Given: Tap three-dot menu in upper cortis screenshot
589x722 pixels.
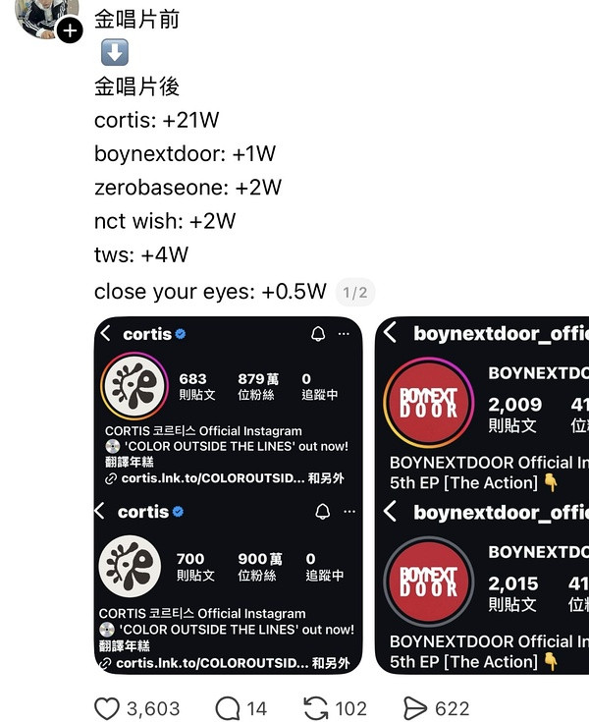Looking at the screenshot, I should [x=344, y=334].
